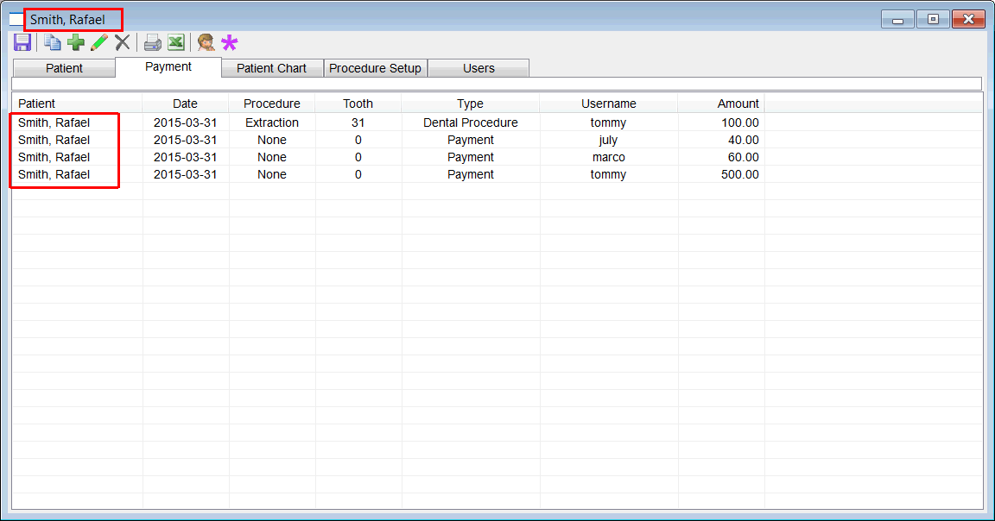Edit record using the green pencil icon
The image size is (995, 521).
coord(99,42)
